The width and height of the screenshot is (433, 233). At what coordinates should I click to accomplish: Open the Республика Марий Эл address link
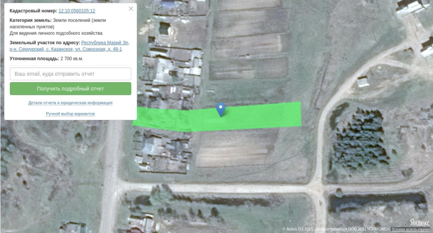coord(69,46)
